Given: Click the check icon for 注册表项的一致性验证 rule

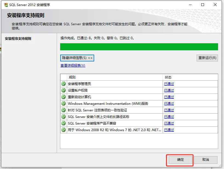Looking at the screenshot, I should pyautogui.click(x=64, y=110).
